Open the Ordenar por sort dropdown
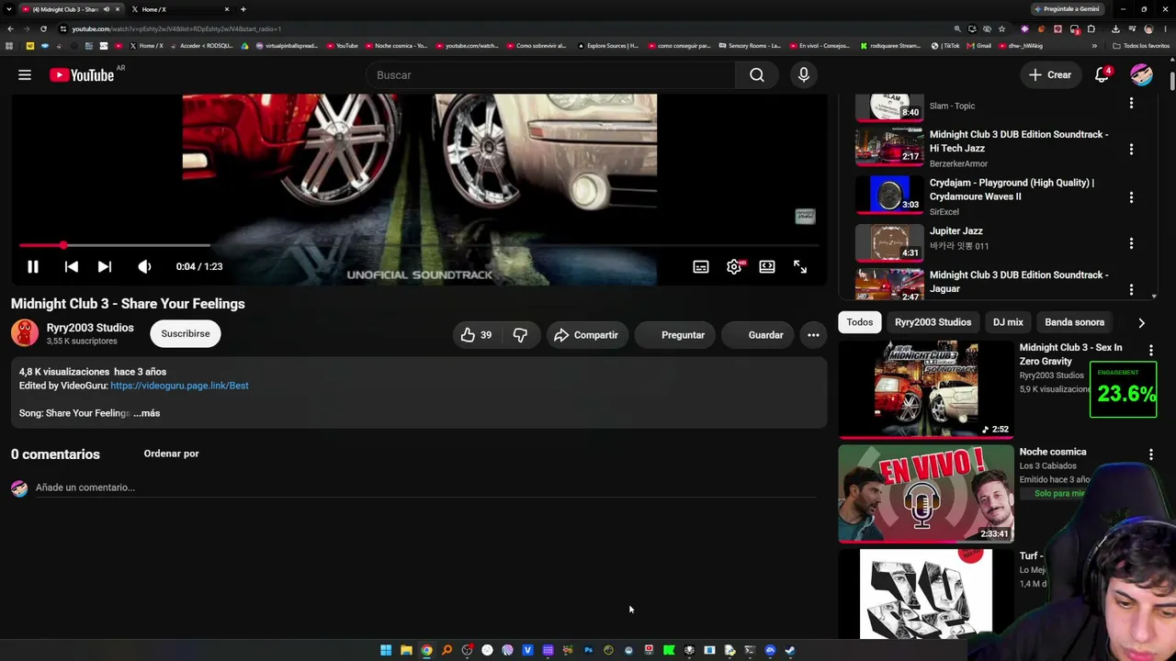Screen dimensions: 1176x661 171,454
